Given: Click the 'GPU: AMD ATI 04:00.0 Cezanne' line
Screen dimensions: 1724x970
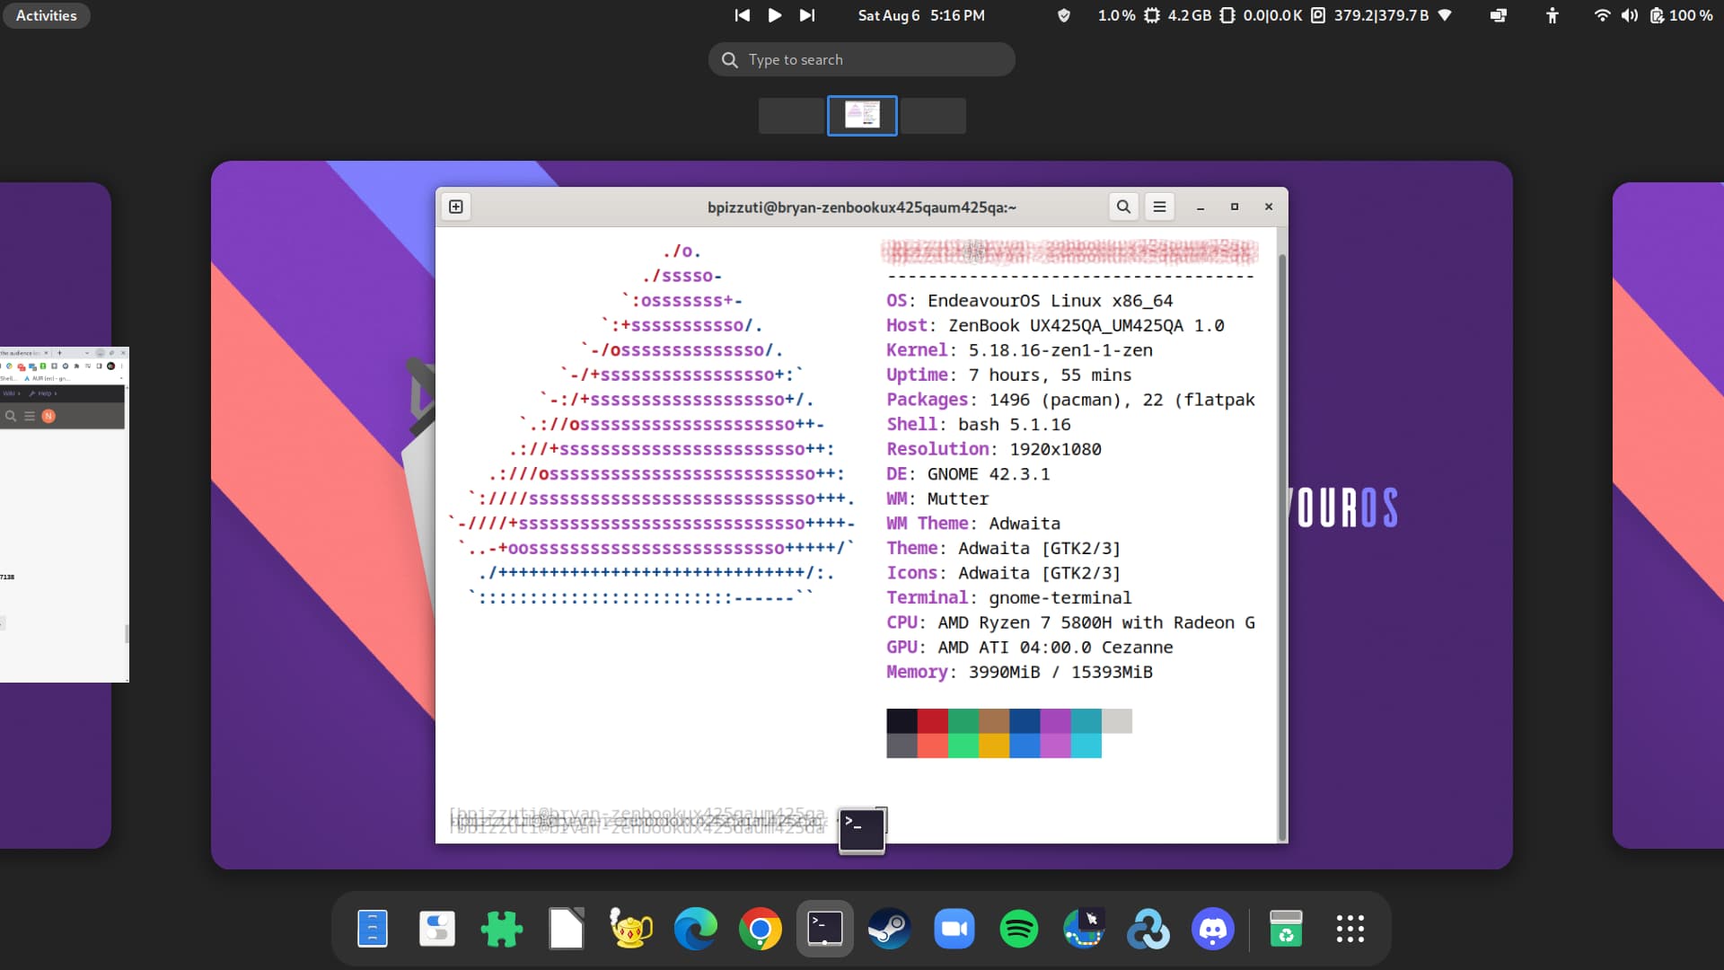Looking at the screenshot, I should [1030, 647].
